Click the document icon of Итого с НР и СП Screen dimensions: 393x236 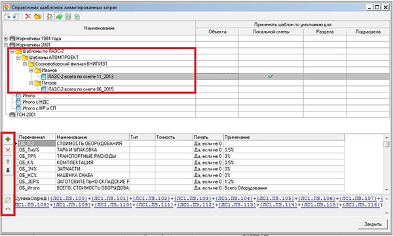(18, 108)
